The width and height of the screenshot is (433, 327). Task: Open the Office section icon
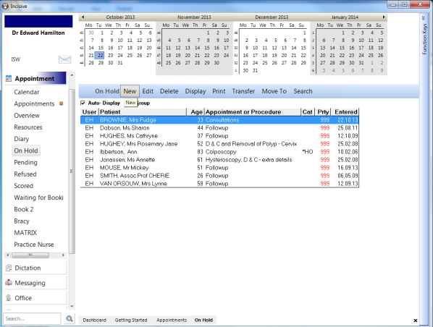click(9, 298)
